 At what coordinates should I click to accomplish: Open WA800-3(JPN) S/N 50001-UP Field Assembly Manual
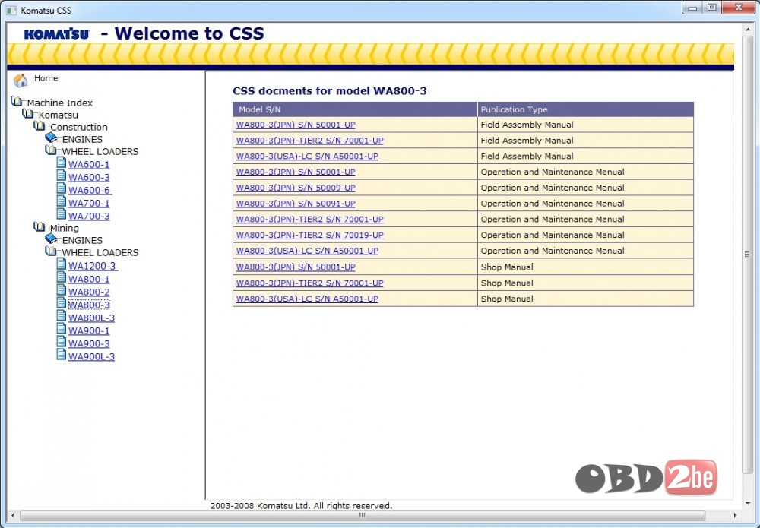click(296, 125)
